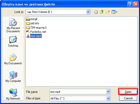The image size is (140, 104).
Task: Open Desktop in the places bar
Action: (x=13, y=41)
